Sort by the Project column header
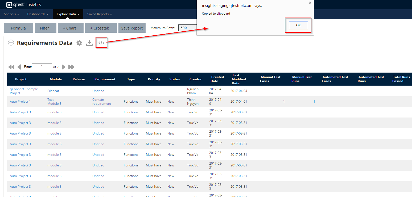 point(21,79)
